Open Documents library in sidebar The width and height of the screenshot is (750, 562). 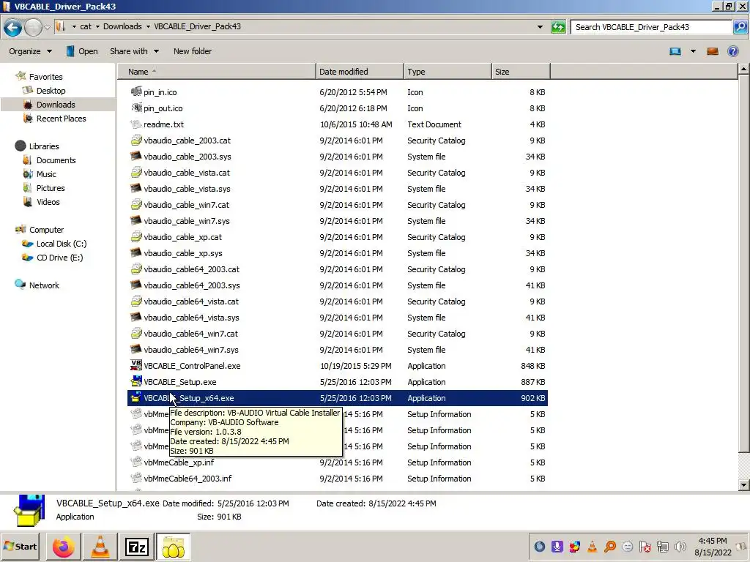tap(56, 160)
